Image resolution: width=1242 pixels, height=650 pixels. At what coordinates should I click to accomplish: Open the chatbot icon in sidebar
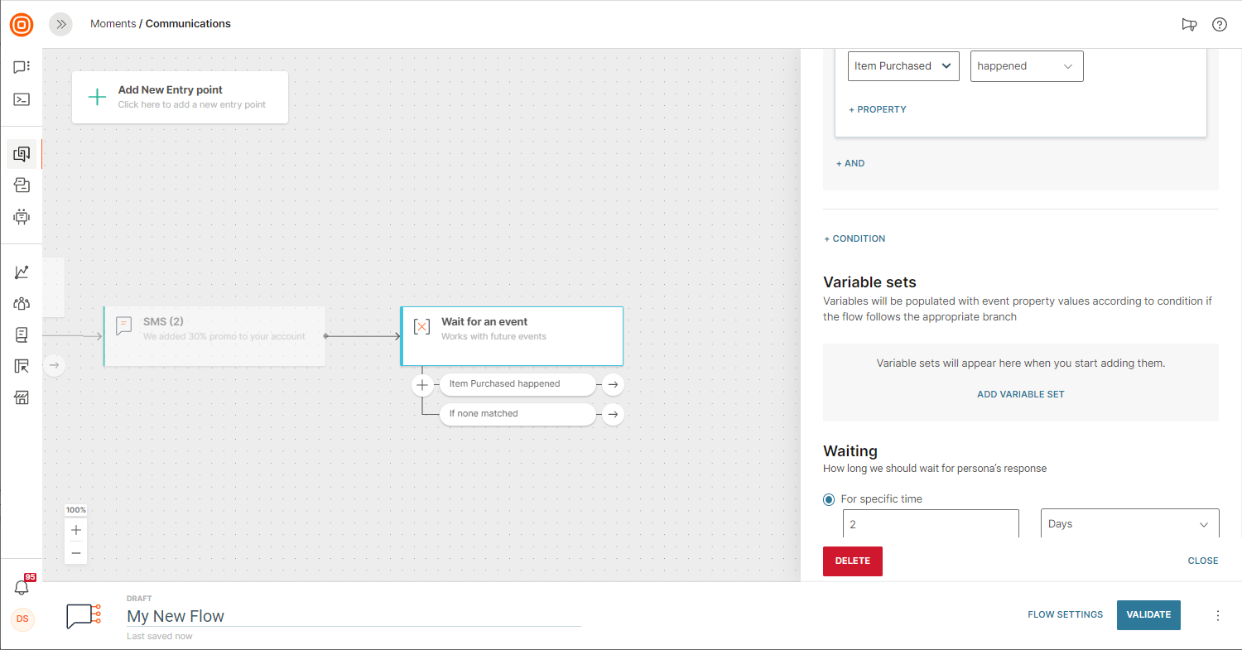pos(22,217)
